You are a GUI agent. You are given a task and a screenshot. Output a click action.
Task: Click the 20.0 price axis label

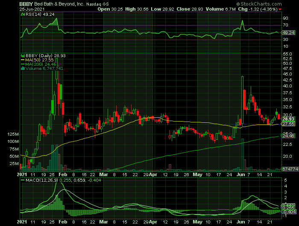point(287,156)
